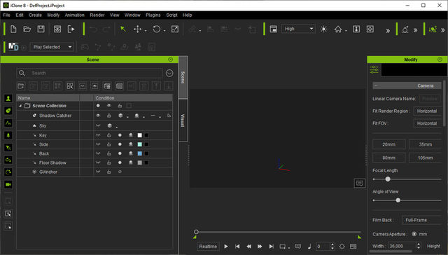Toggle visibility of Shadow Catcher

click(x=98, y=116)
